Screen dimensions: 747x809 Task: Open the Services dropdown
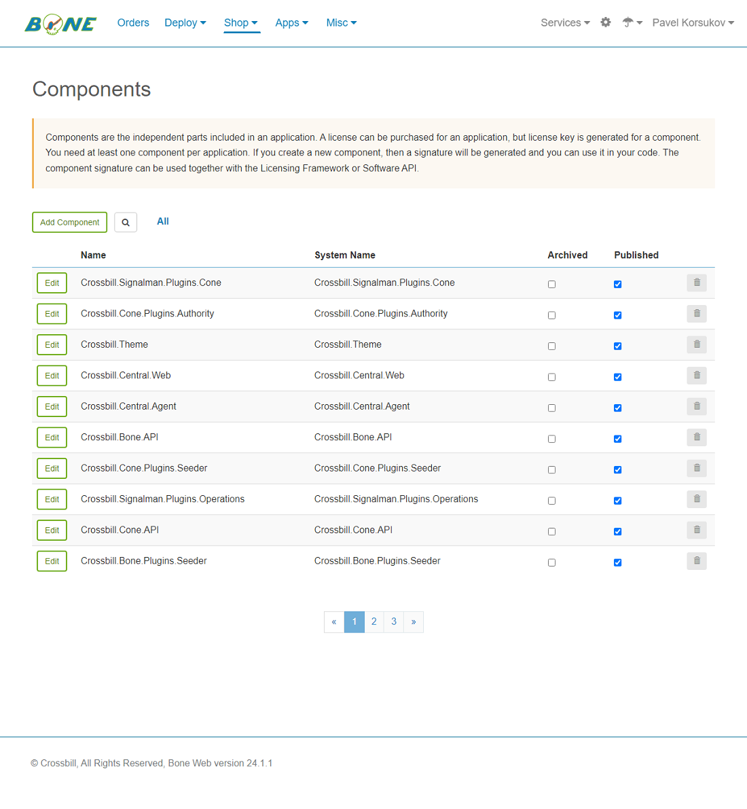[x=565, y=22]
